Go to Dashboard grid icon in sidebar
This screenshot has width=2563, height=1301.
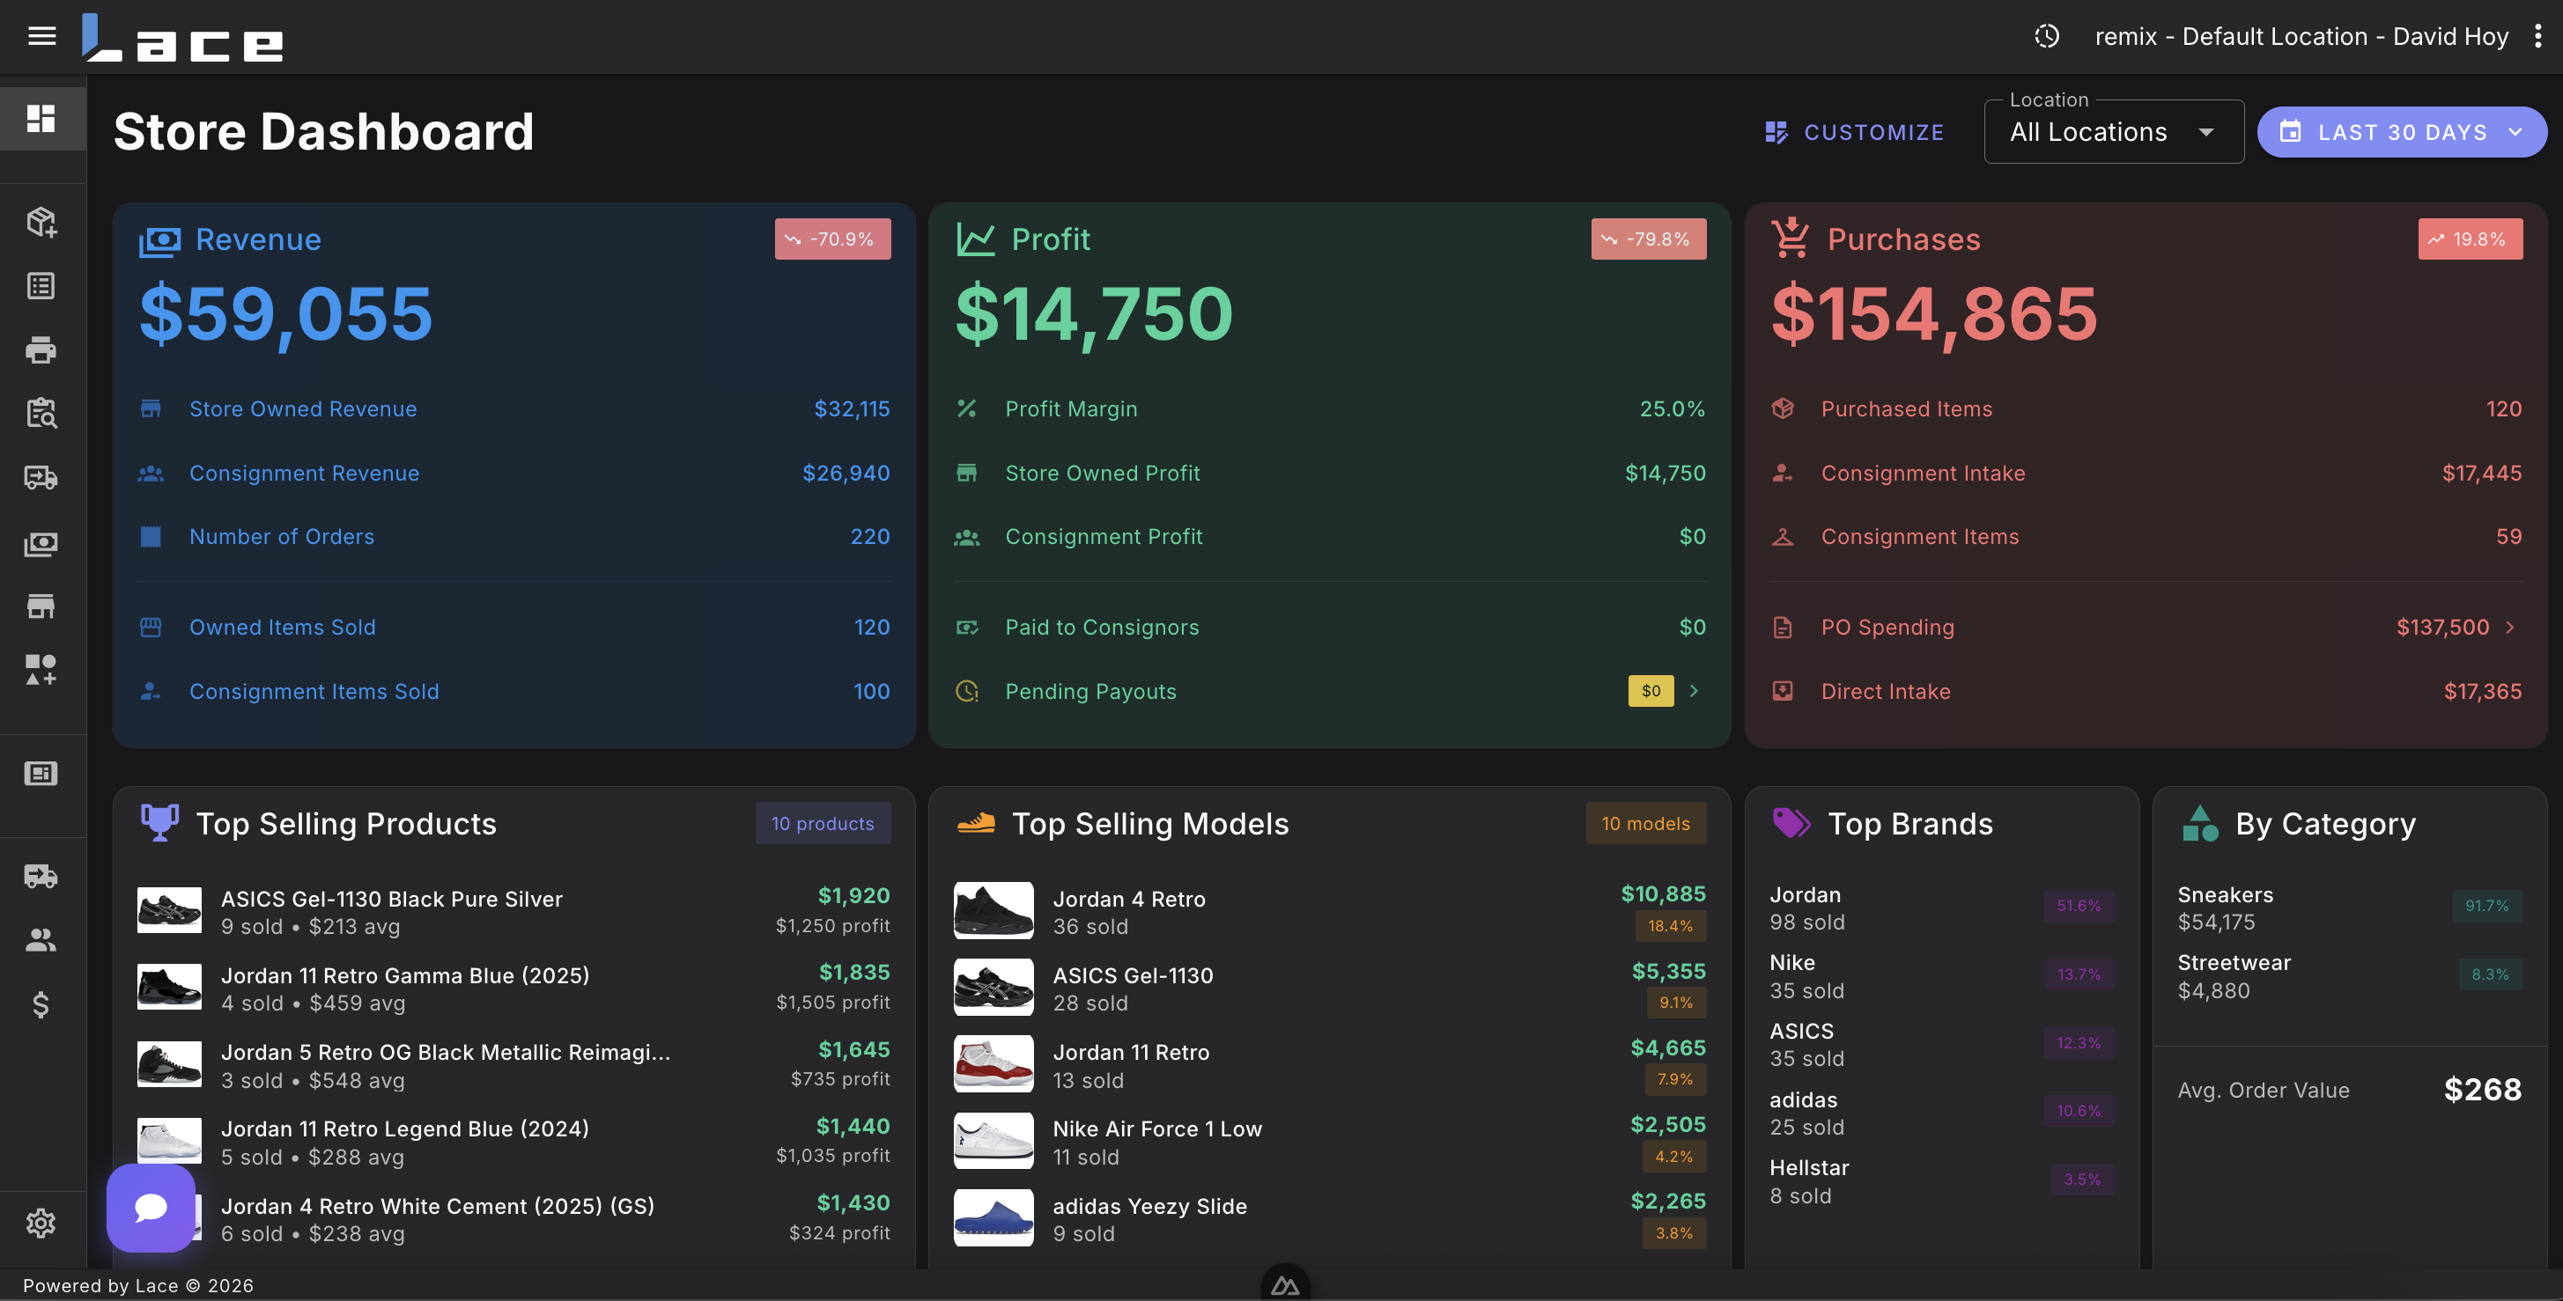[x=41, y=118]
